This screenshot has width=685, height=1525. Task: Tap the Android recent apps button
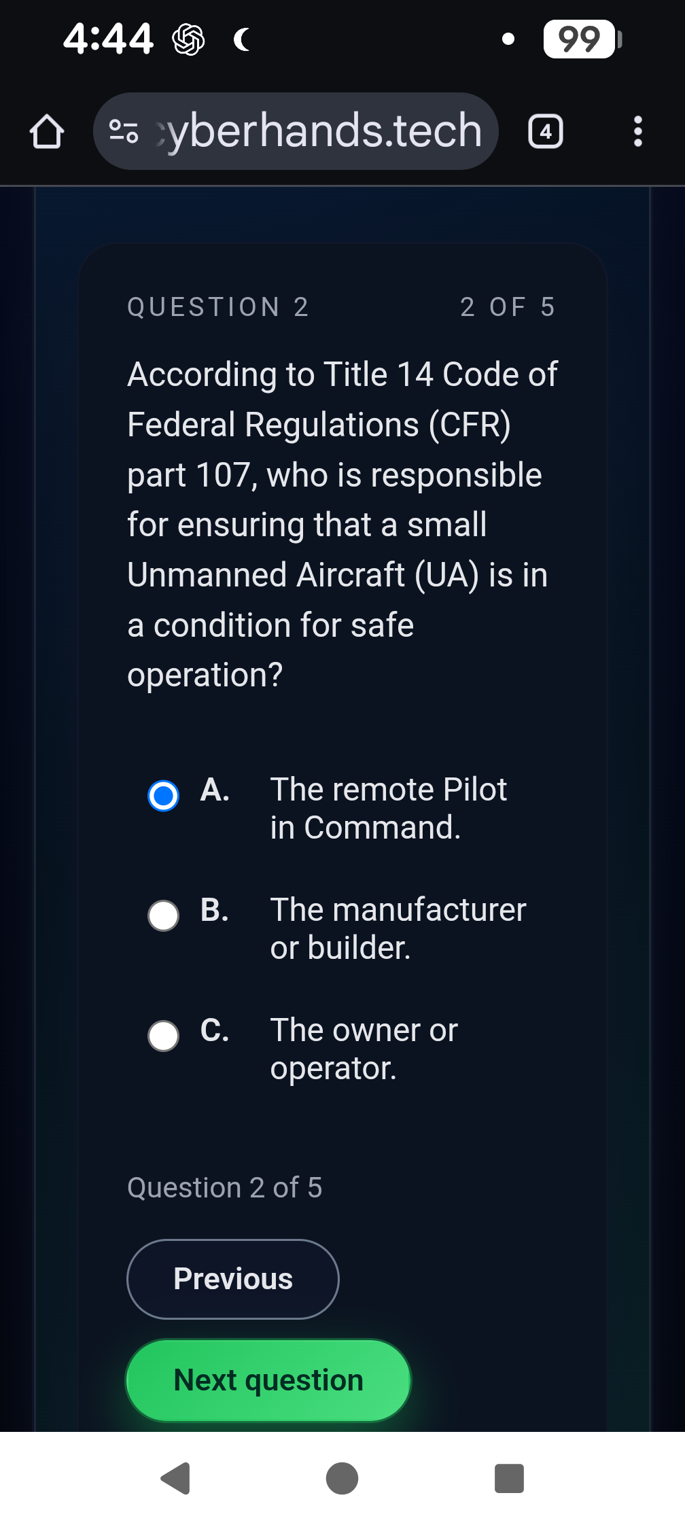508,1477
